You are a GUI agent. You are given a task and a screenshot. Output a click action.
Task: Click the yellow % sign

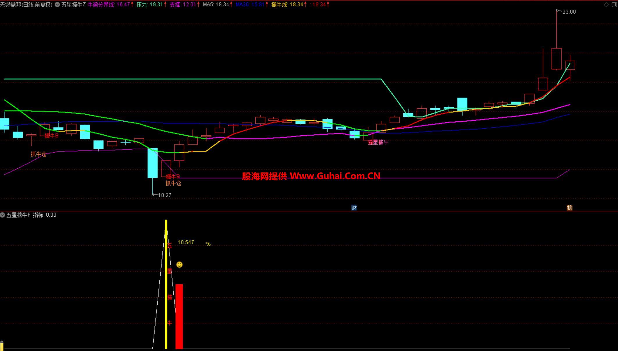(208, 244)
